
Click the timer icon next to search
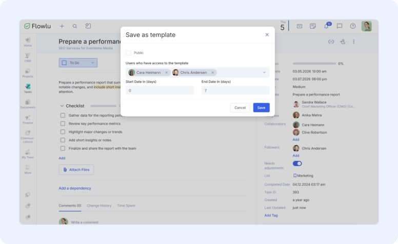(x=88, y=26)
